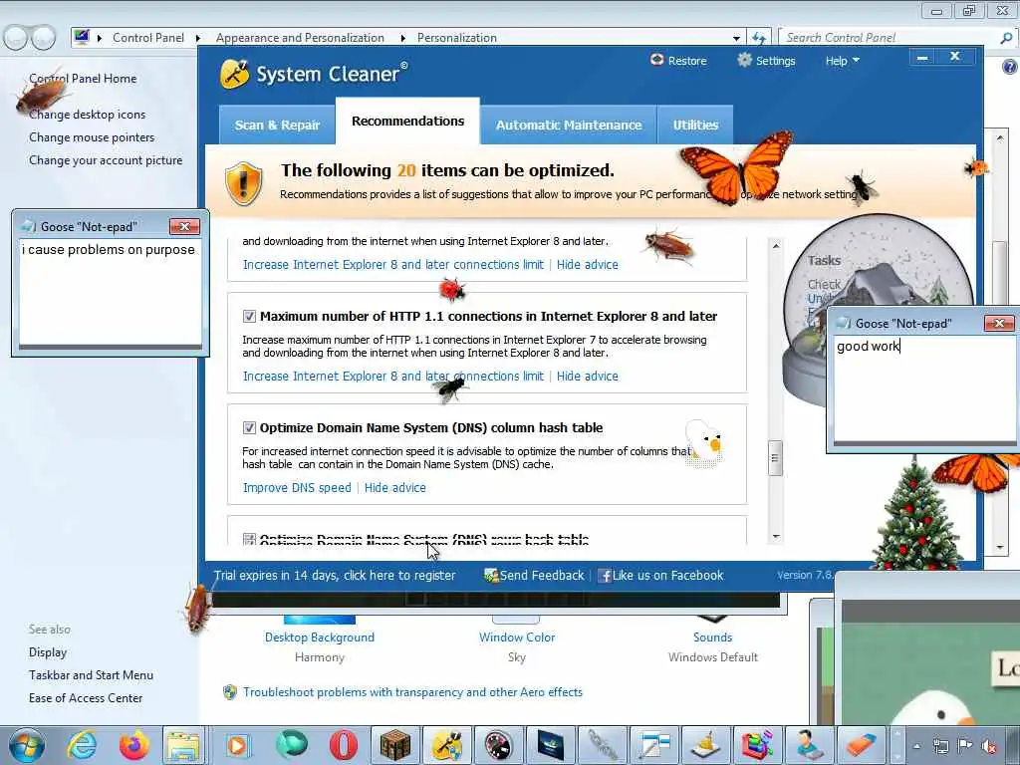Click scroll up arrow of recommendations list
This screenshot has width=1020, height=765.
(x=775, y=246)
